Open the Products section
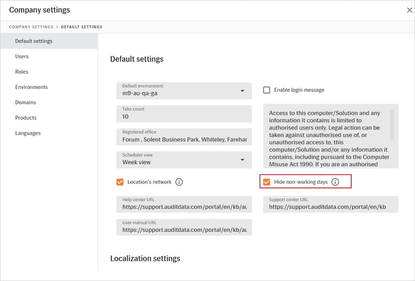Viewport: 415px width, 281px height. [x=25, y=118]
